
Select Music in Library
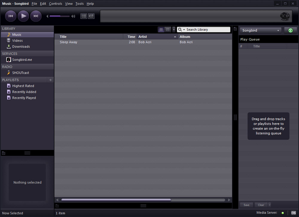click(28, 35)
